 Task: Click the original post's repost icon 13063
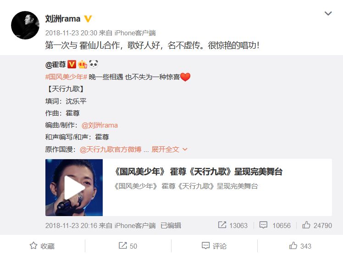(233, 225)
